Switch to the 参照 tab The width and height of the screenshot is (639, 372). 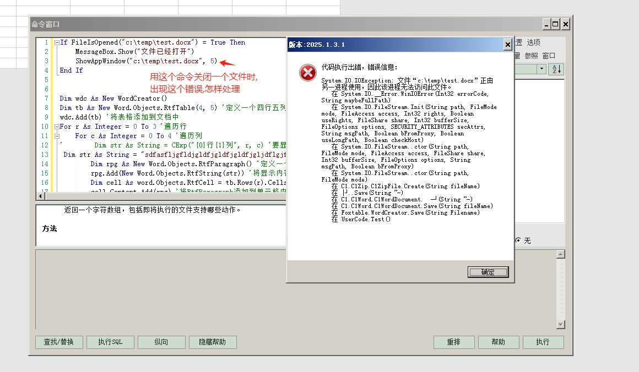coord(531,56)
